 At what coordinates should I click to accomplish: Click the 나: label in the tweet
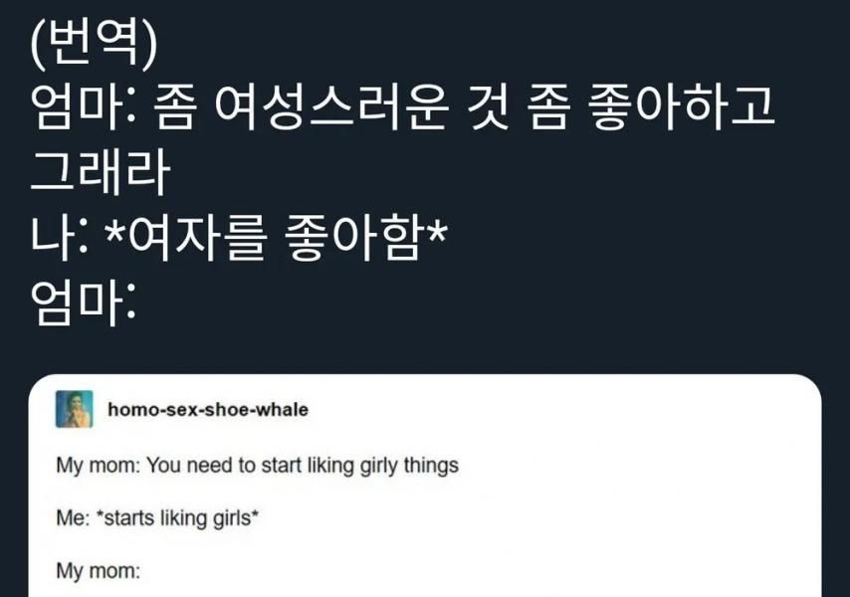[x=56, y=239]
